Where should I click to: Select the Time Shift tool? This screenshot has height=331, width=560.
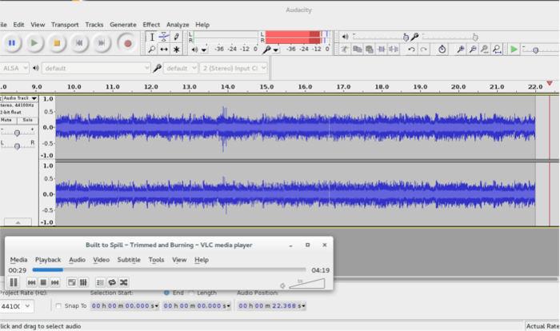tap(164, 50)
